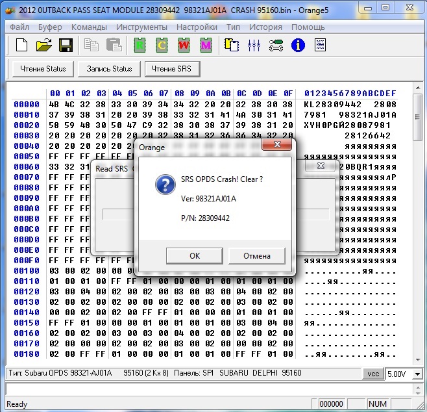The width and height of the screenshot is (427, 412).
Task: Click the NUM indicator in status bar
Action: pos(377,404)
